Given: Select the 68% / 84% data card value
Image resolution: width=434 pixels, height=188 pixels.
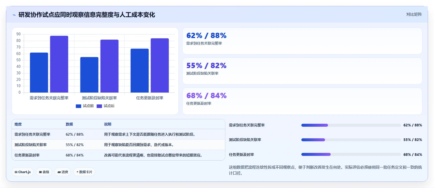Looking at the screenshot, I should pyautogui.click(x=206, y=96).
